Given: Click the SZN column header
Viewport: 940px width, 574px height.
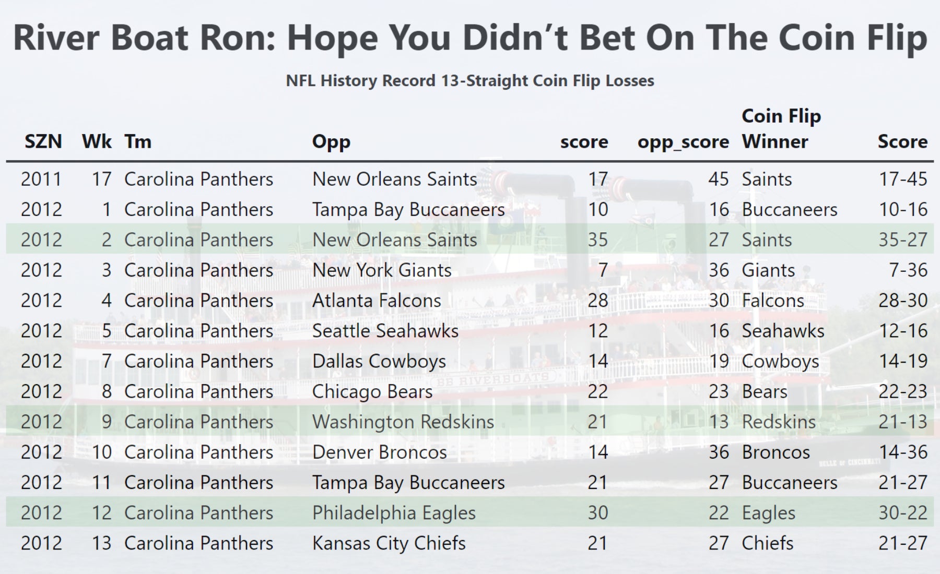Looking at the screenshot, I should (43, 141).
